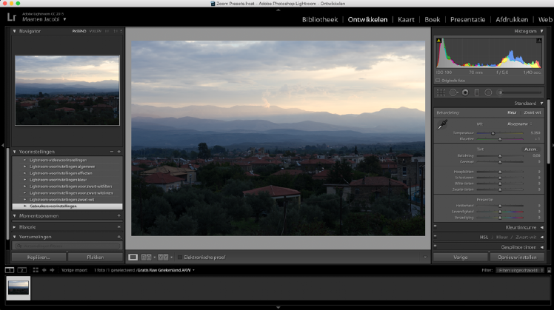Switch to Before/After side-by-side view

point(146,257)
